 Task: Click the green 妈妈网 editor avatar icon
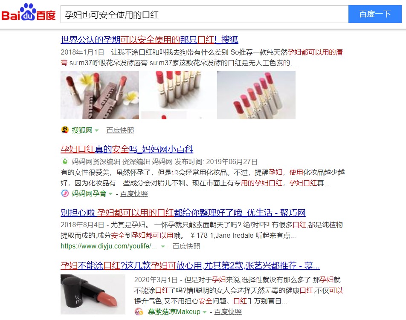click(x=65, y=161)
